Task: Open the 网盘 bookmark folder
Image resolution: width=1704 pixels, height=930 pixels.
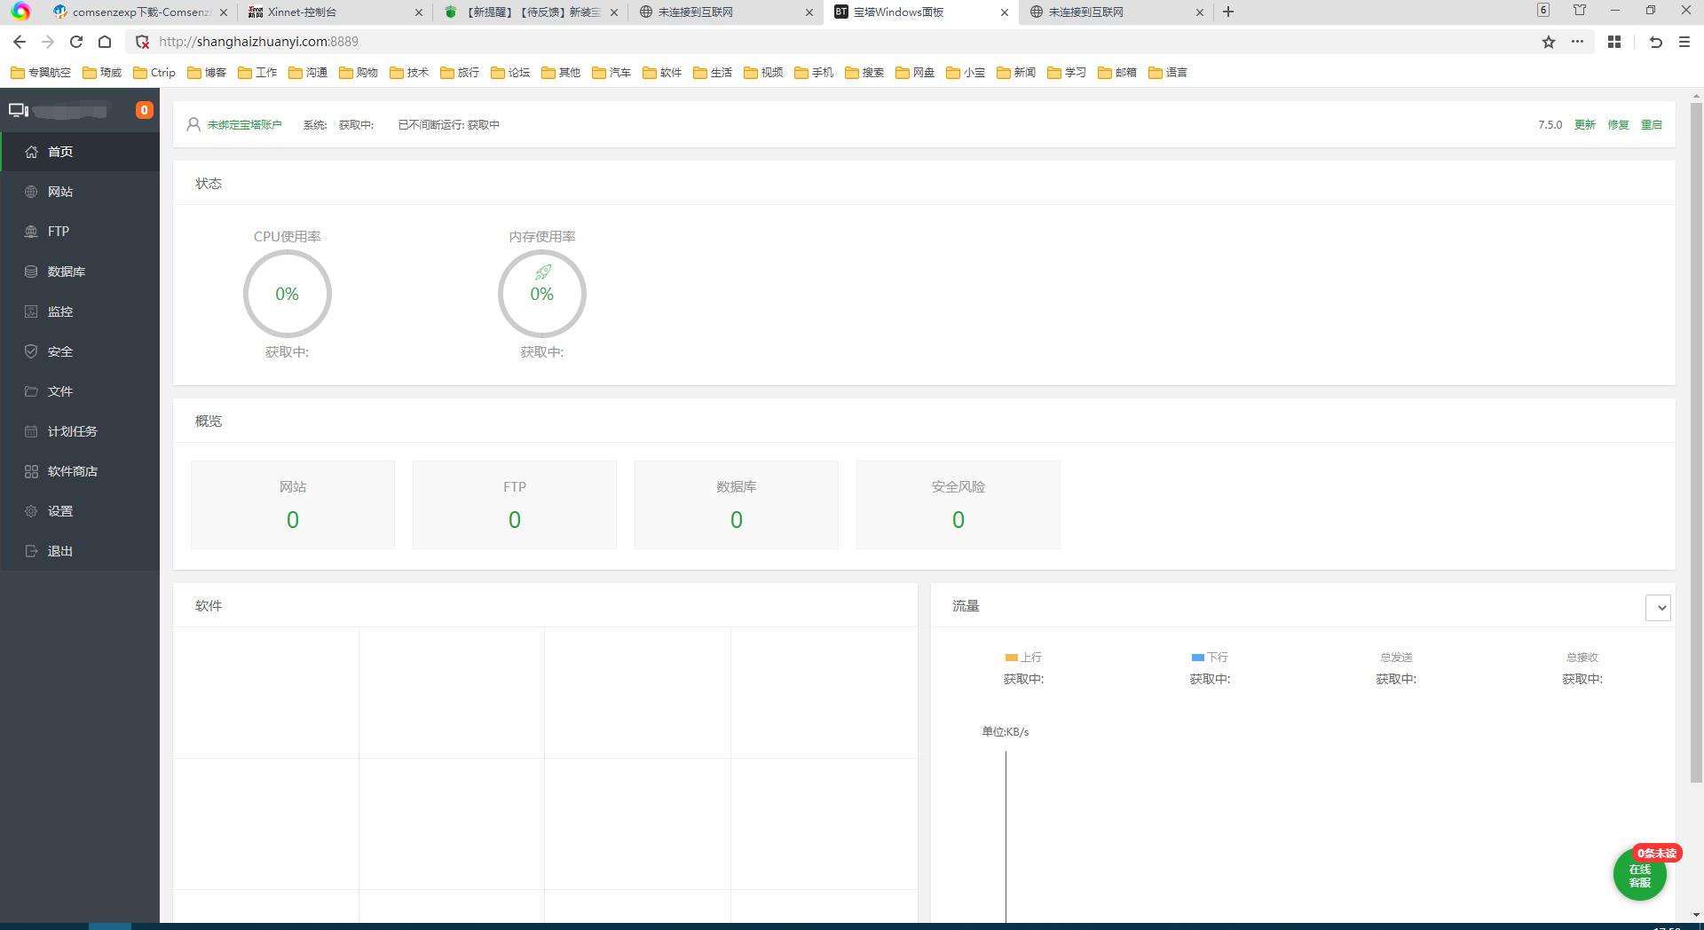Action: 915,73
